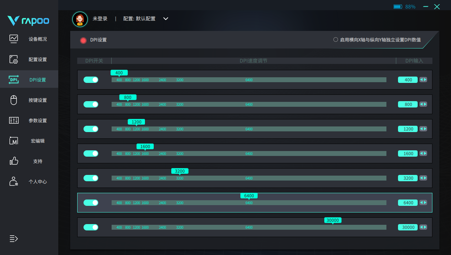This screenshot has width=451, height=255.
Task: Click the 88% battery percentage text
Action: coord(410,7)
